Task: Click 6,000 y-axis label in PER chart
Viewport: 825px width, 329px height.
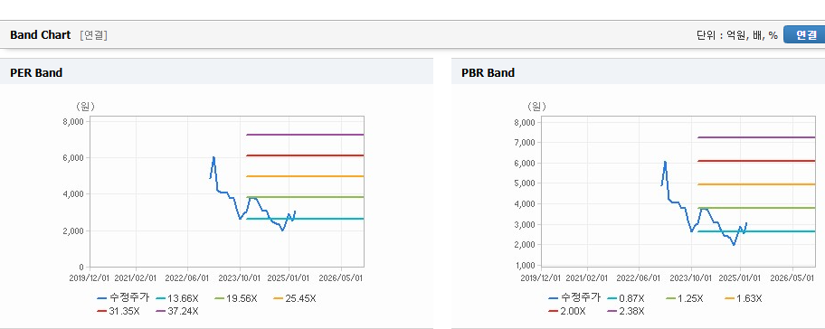Action: [73, 157]
